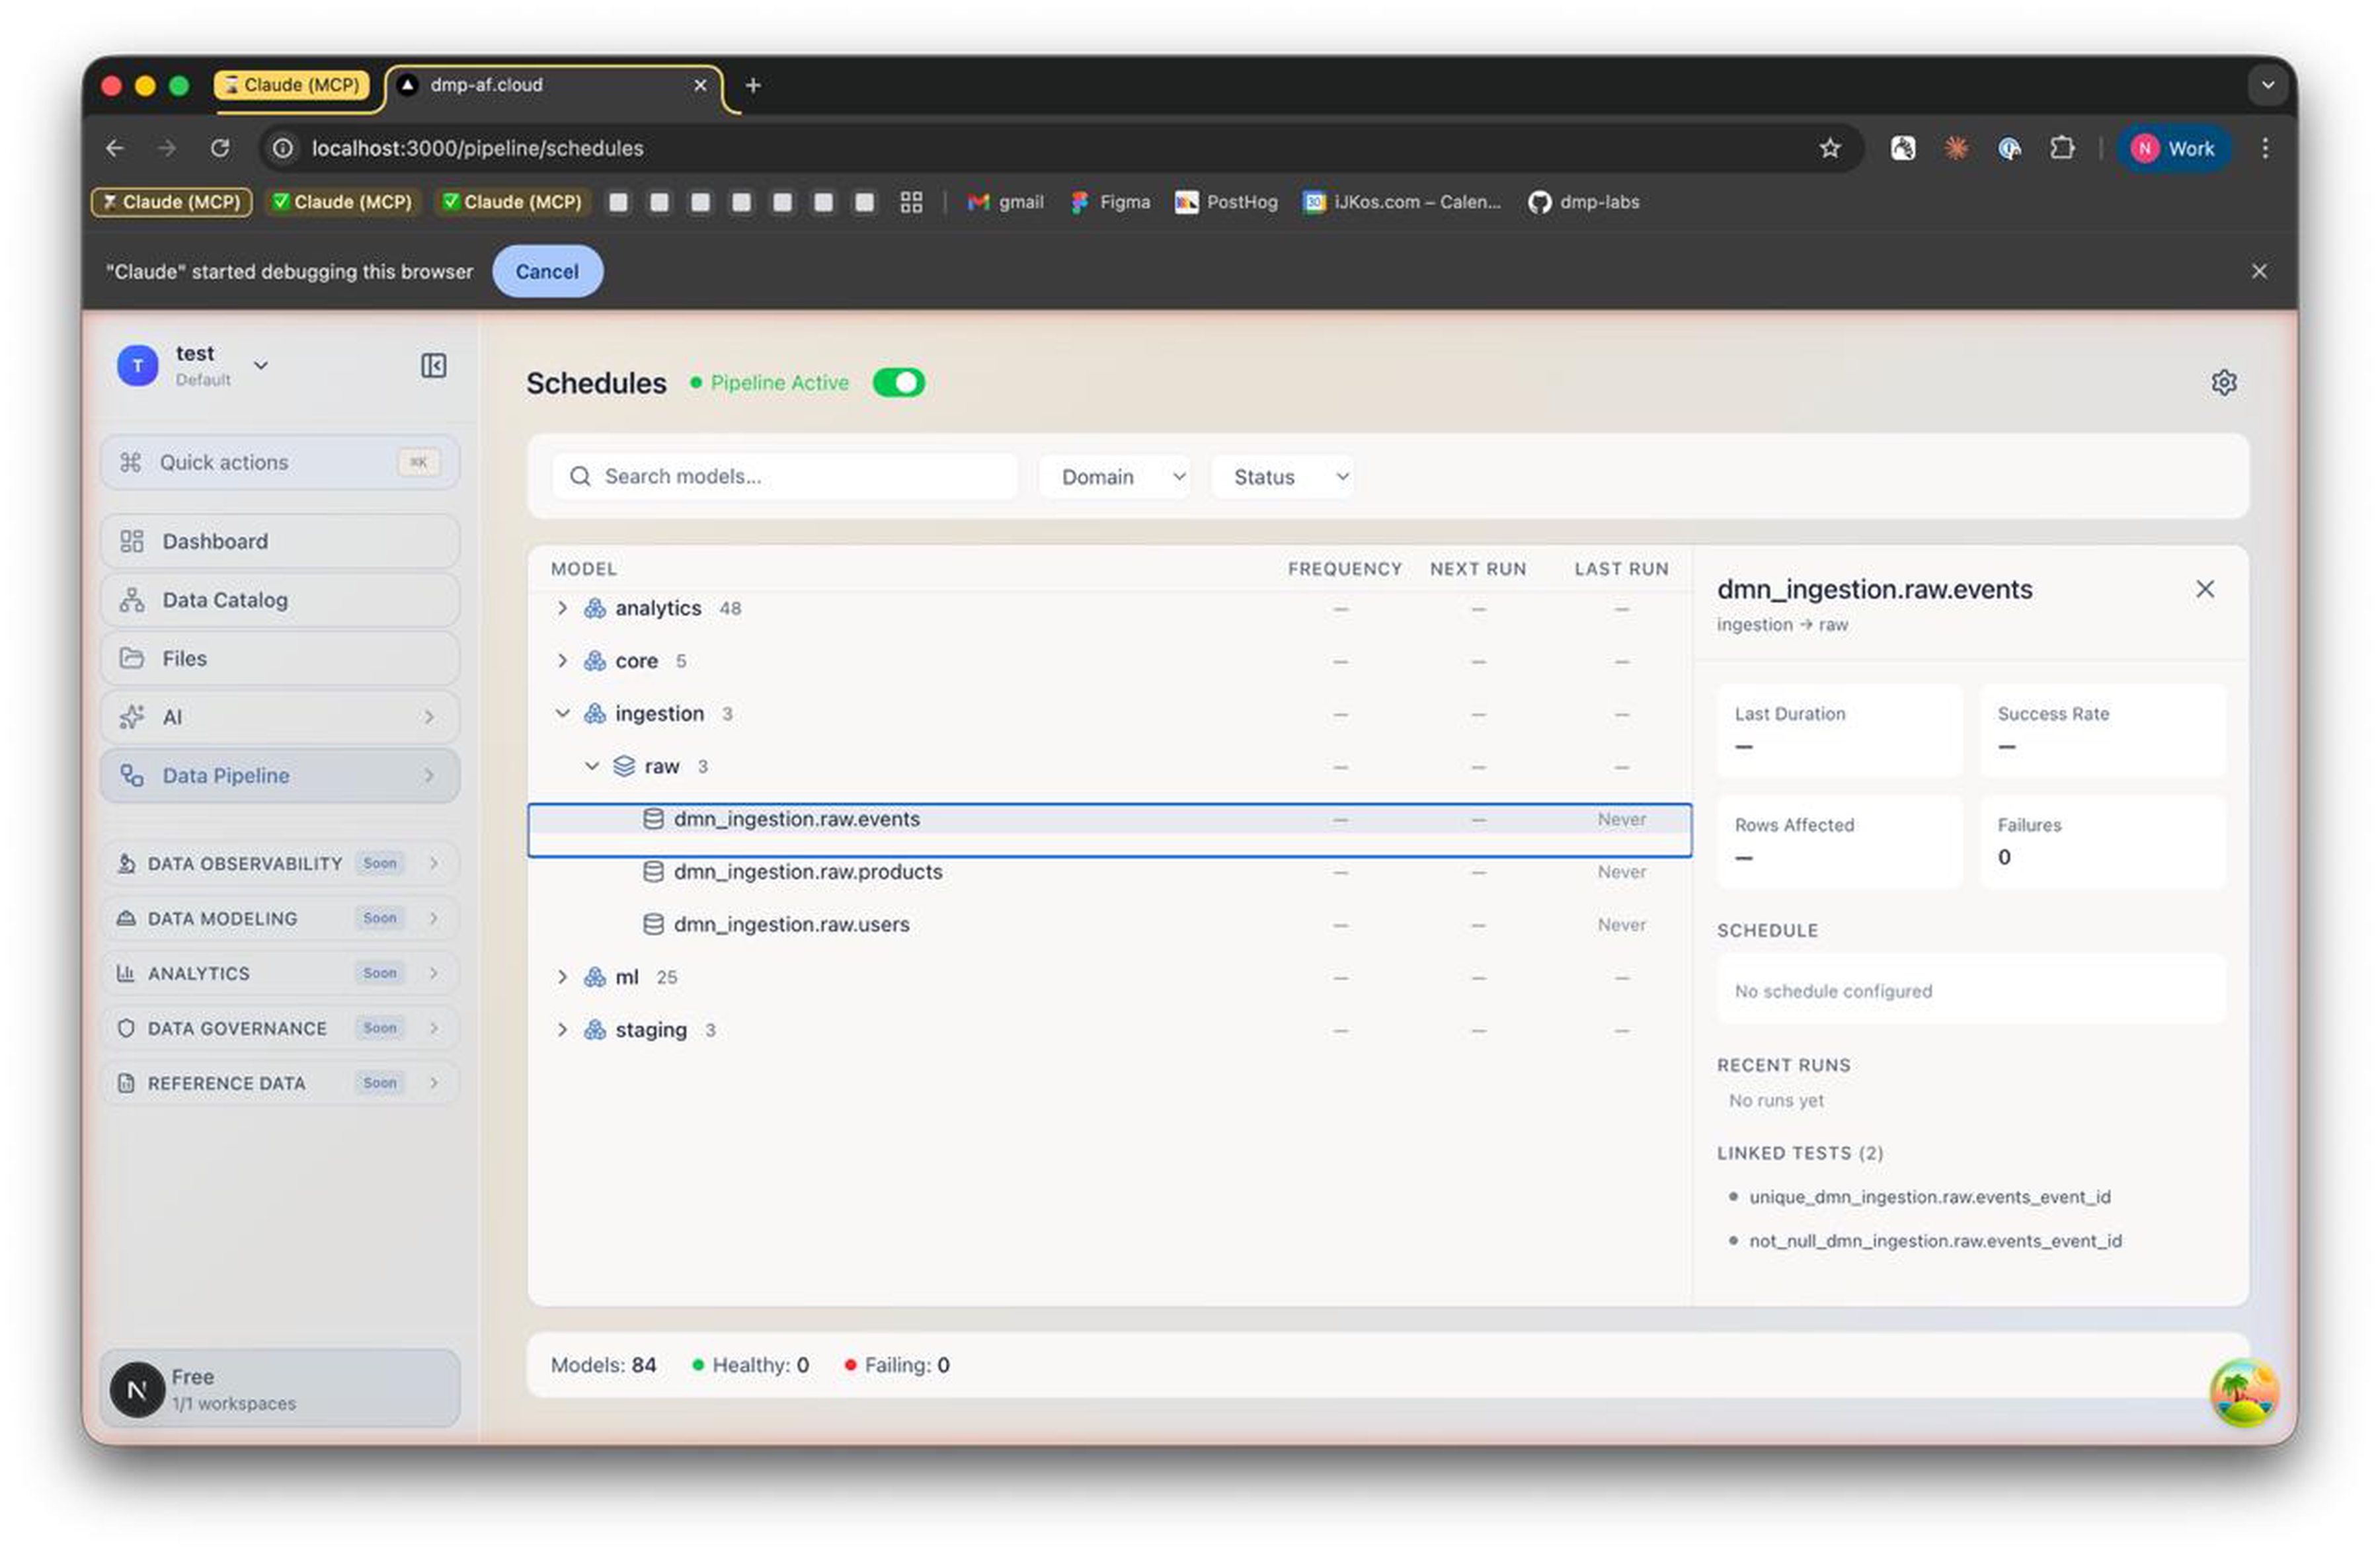
Task: Close the dmn_ingestion.raw.events detail panel
Action: [x=2204, y=589]
